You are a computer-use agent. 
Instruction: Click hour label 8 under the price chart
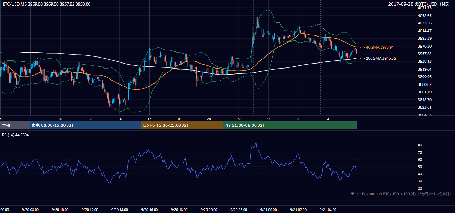(30, 119)
